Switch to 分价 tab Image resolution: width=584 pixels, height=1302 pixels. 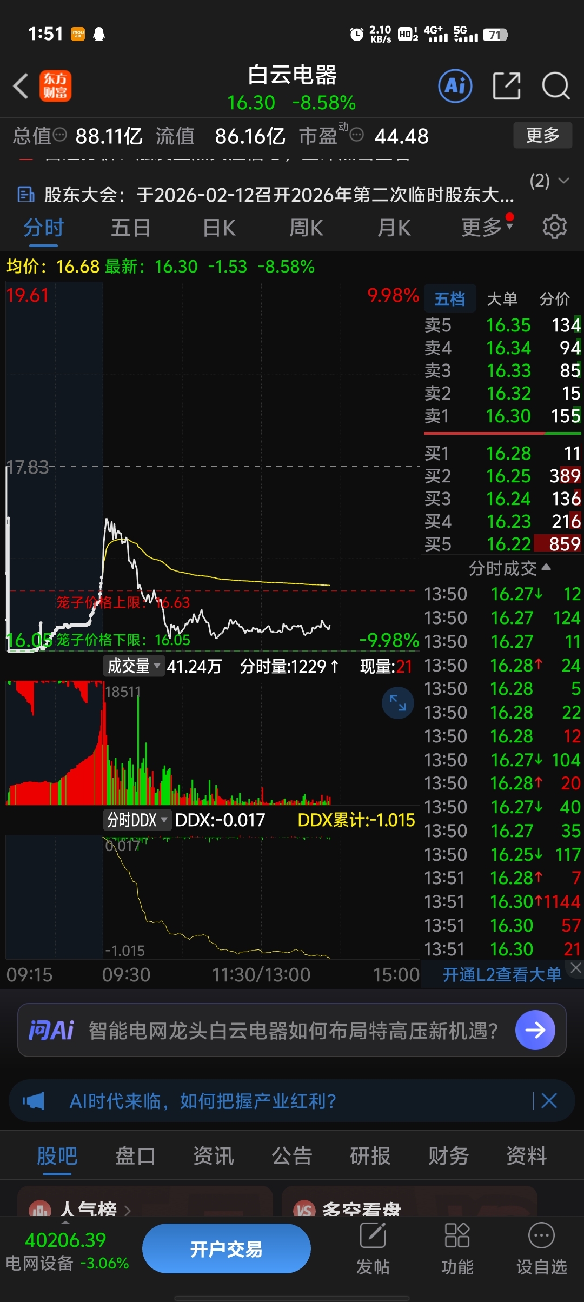(x=555, y=298)
